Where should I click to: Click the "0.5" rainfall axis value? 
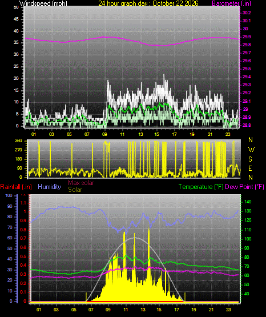click(x=23, y=256)
